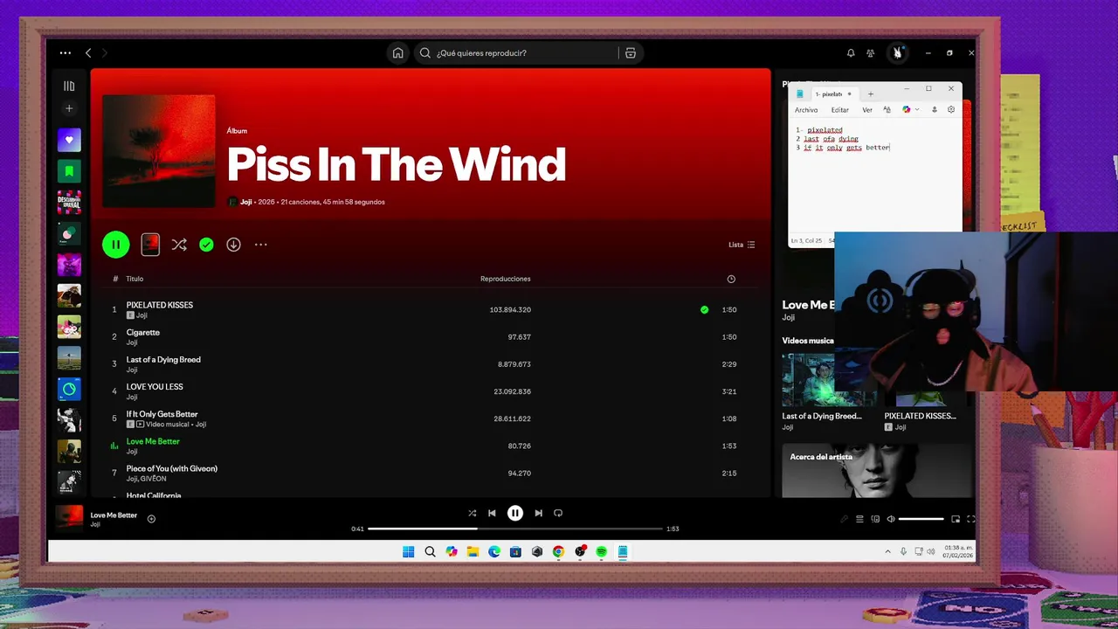Viewport: 1118px width, 629px height.
Task: Open Archivo menu in Notepad
Action: [x=806, y=110]
